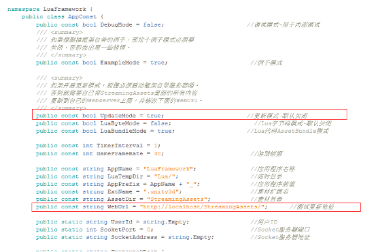The width and height of the screenshot is (376, 252).
Task: Click the StreamingAssets summary comment line
Action: (x=117, y=93)
